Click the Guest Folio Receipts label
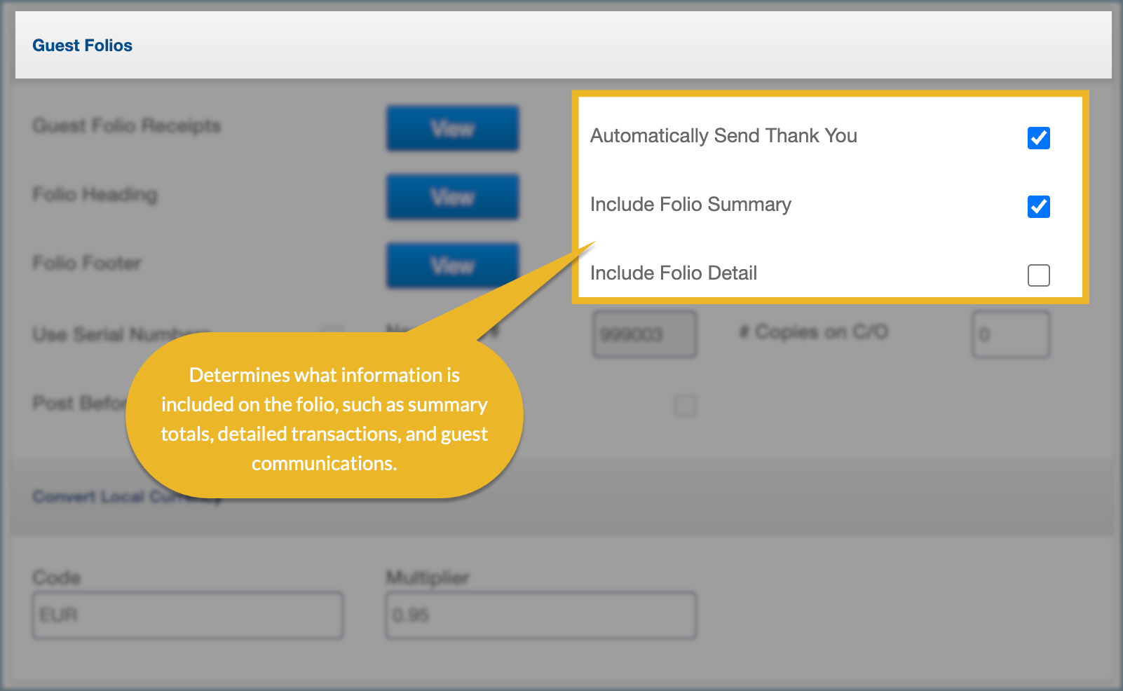This screenshot has width=1123, height=691. (126, 126)
